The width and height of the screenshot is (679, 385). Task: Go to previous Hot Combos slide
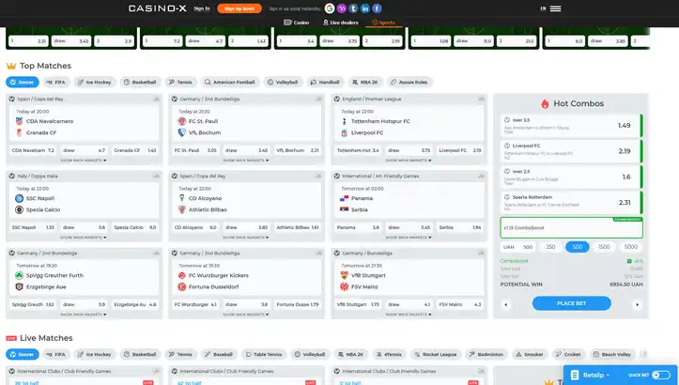click(508, 303)
